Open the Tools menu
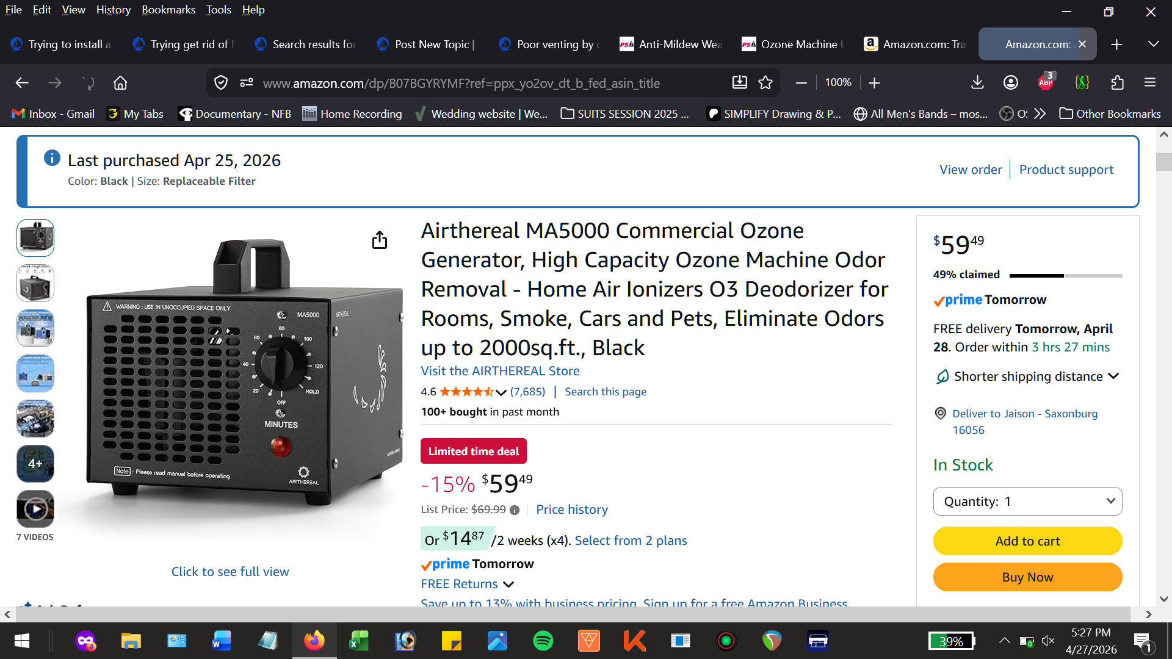Screen dimensions: 1172x659 click(219, 10)
